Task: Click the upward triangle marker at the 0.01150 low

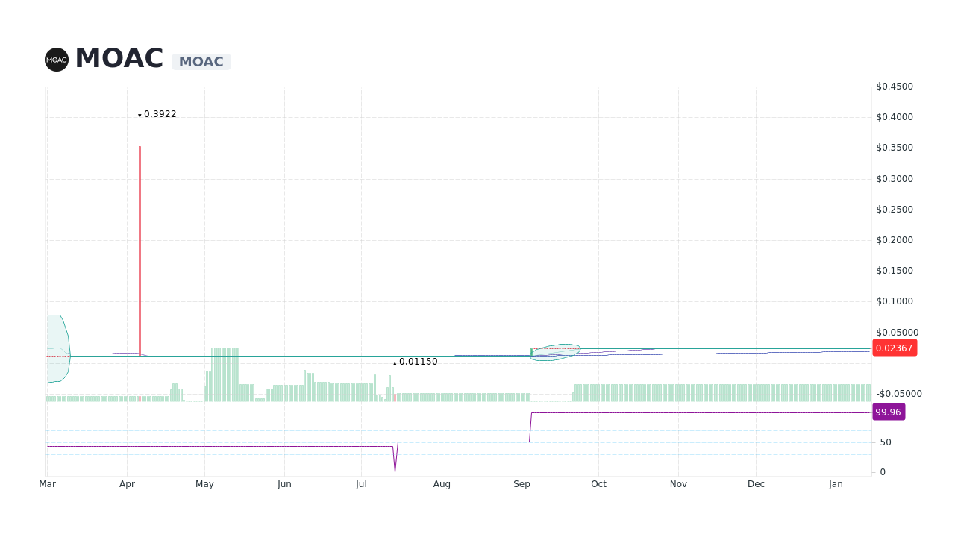Action: coord(395,362)
